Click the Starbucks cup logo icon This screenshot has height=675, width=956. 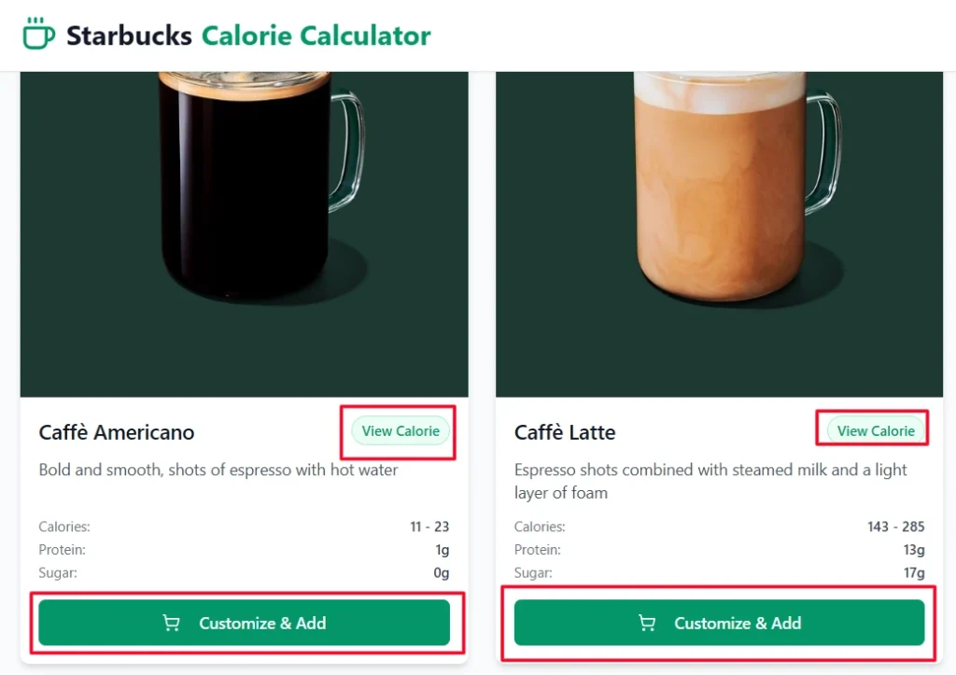coord(38,35)
